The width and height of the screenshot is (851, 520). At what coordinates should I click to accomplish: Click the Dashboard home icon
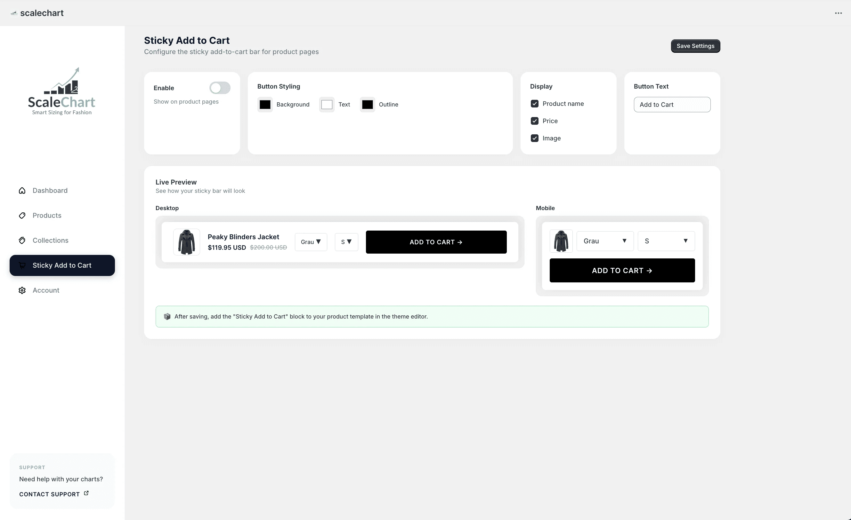[22, 191]
